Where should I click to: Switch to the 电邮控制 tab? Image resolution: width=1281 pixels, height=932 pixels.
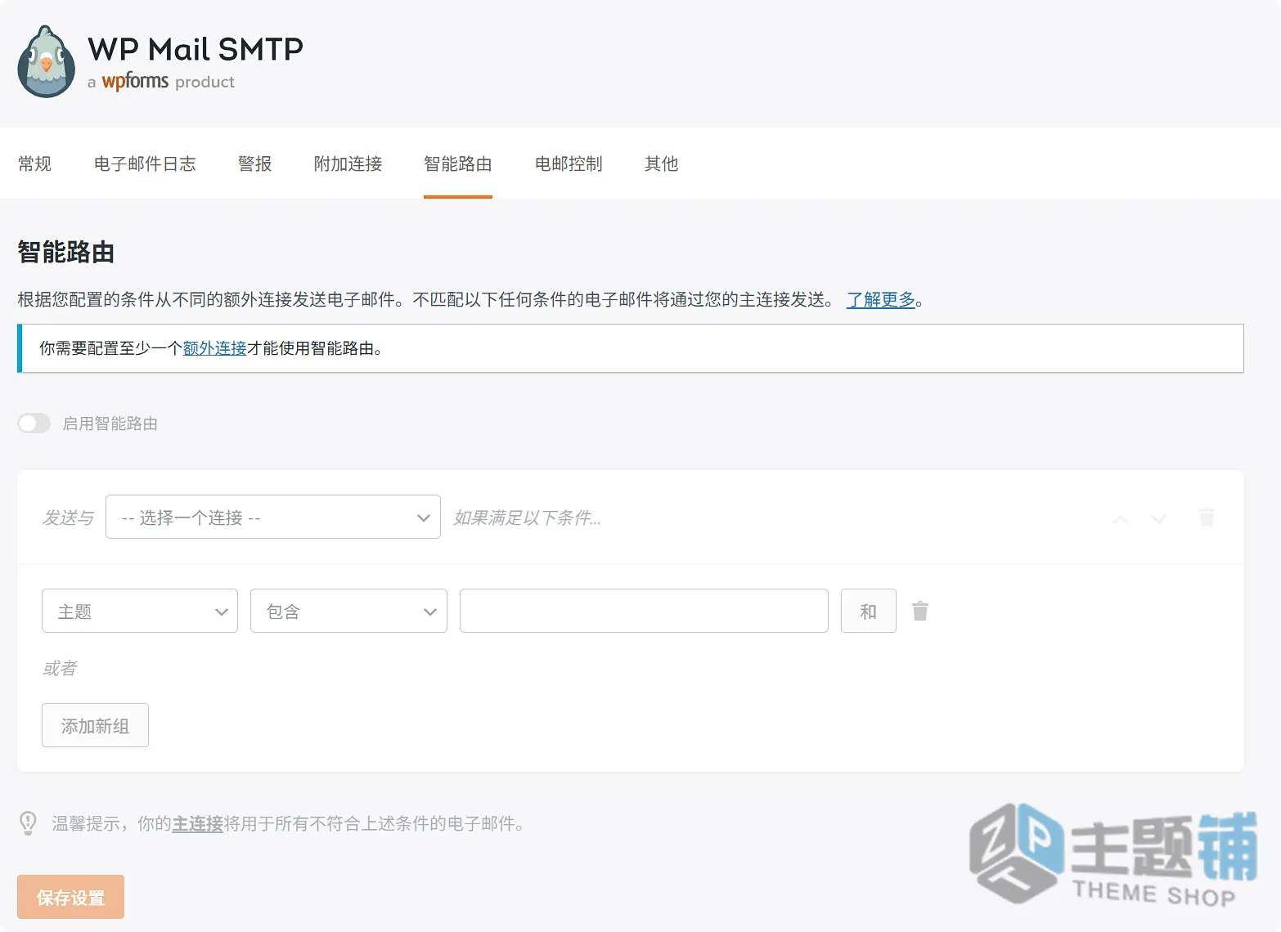(569, 164)
